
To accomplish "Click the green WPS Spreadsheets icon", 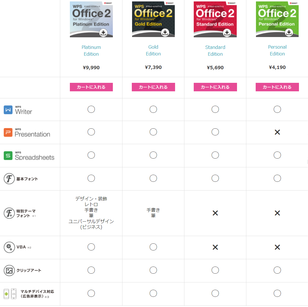I will (x=8, y=156).
